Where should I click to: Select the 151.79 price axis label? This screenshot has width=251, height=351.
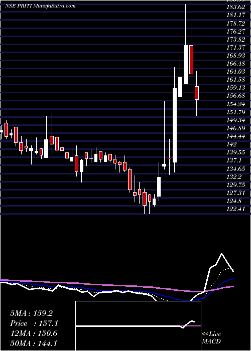[x=235, y=112]
